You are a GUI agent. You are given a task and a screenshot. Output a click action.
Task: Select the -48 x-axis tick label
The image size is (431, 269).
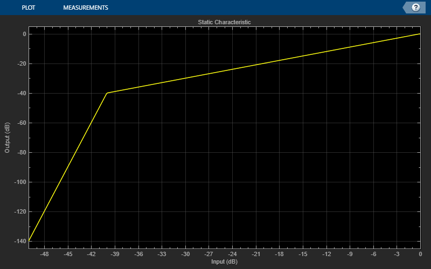(x=44, y=254)
